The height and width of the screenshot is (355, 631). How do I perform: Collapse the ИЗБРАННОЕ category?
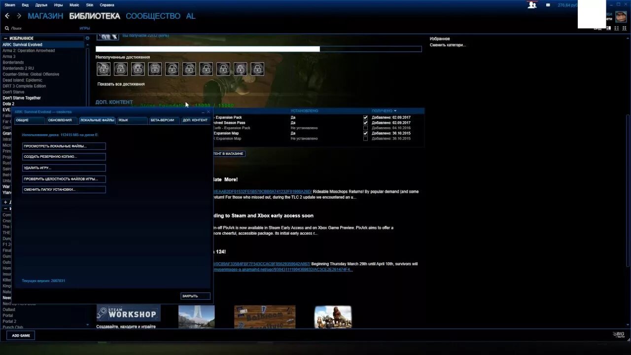coord(6,38)
